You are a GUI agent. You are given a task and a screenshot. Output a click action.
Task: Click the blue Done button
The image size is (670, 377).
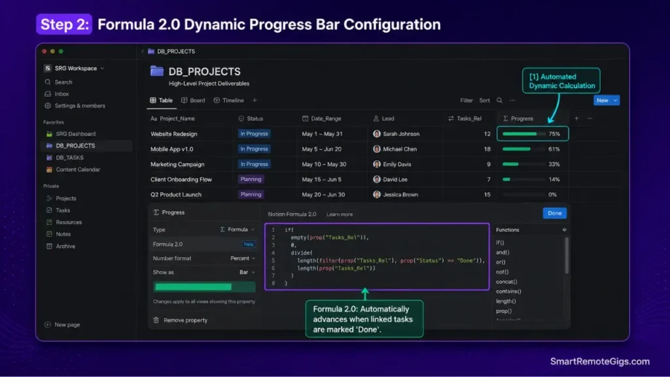555,213
